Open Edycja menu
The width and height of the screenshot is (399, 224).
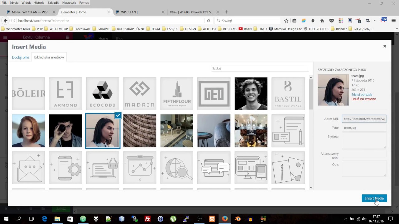click(x=14, y=2)
